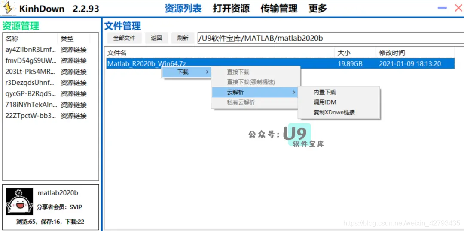This screenshot has height=231, width=464.
Task: Expand the 下载 submenu entry
Action: point(186,72)
